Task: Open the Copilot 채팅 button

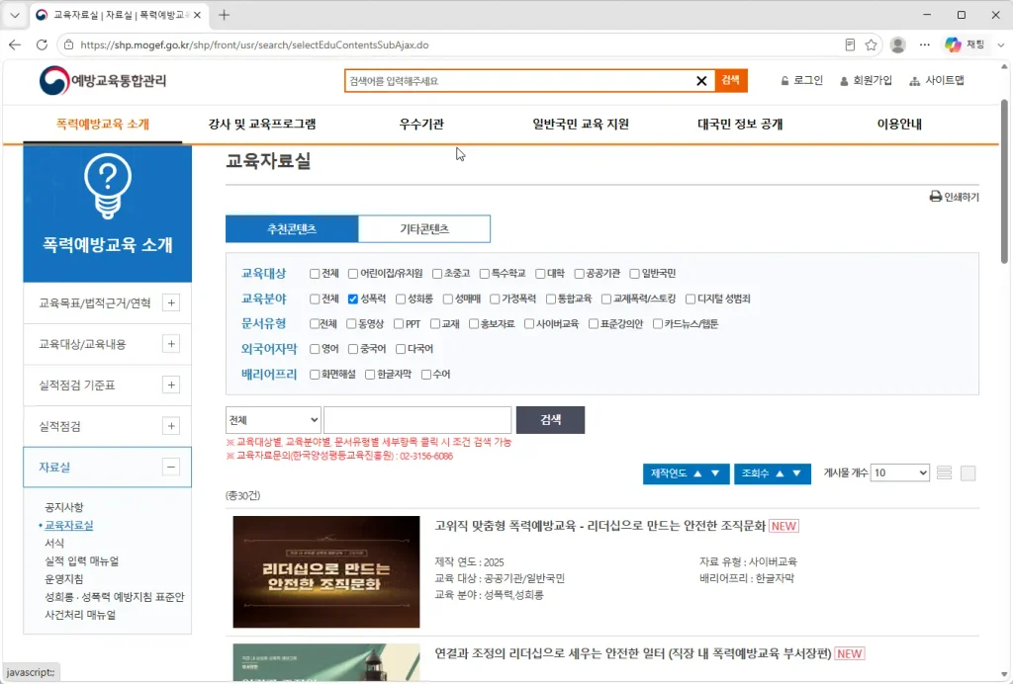Action: [965, 44]
